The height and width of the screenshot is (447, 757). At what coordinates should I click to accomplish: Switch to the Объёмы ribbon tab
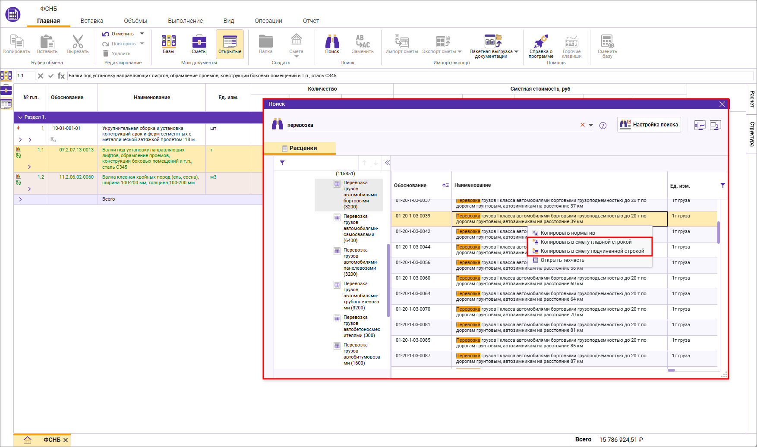coord(136,21)
